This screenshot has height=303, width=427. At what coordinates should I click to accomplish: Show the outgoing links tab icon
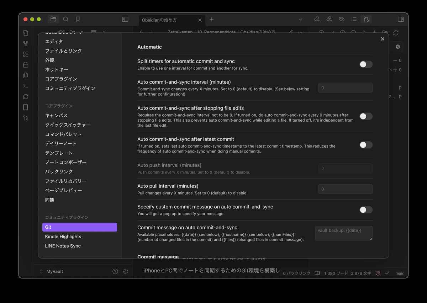click(x=329, y=19)
